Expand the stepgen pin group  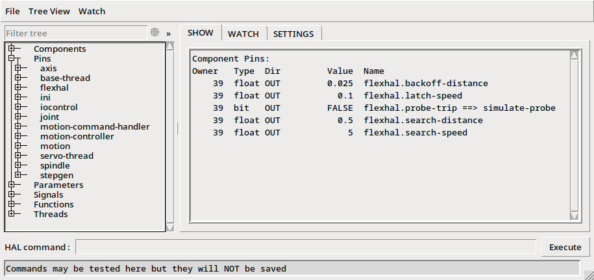(x=18, y=175)
